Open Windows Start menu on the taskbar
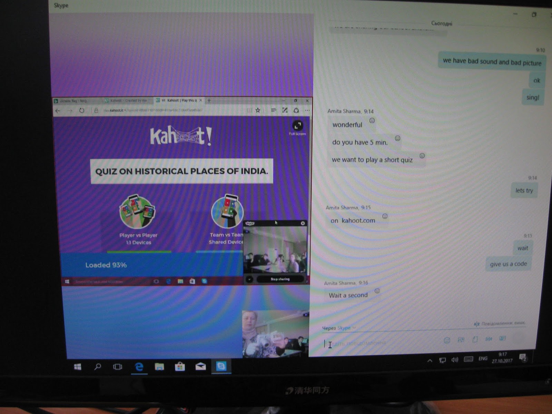 click(x=78, y=367)
